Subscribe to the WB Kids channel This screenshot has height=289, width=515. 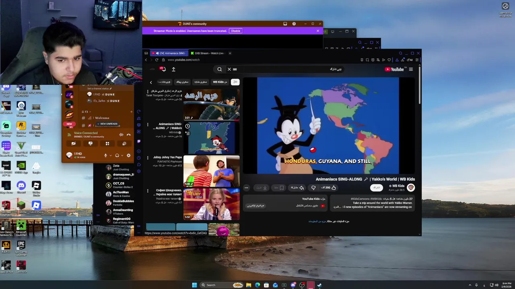[x=377, y=187]
